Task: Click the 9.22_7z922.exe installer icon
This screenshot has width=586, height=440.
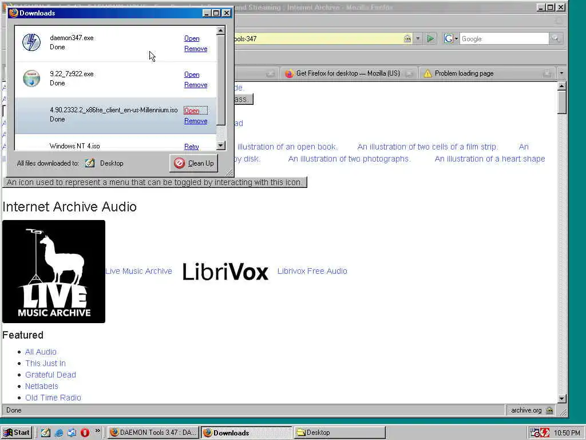Action: [x=31, y=78]
